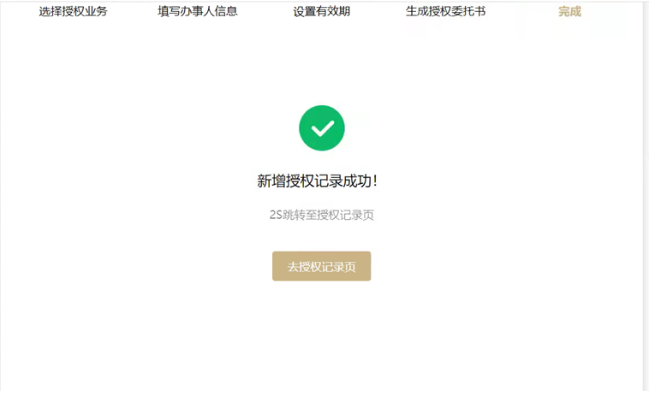Screen dimensions: 649x403
Task: Click the 2S跳转至授权记录页 countdown text
Action: pos(322,215)
